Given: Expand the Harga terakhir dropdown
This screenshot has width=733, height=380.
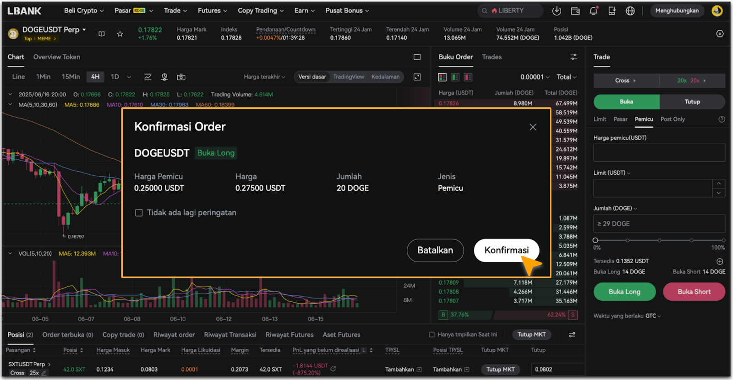Looking at the screenshot, I should point(264,77).
